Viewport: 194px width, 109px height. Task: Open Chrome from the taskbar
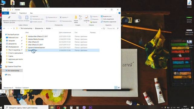pos(65,107)
